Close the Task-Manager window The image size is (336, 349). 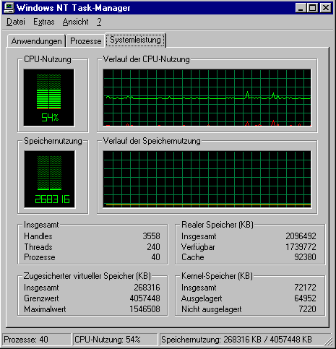click(325, 8)
